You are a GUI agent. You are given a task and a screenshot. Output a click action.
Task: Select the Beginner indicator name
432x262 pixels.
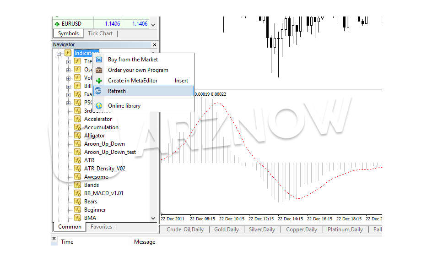pos(95,210)
